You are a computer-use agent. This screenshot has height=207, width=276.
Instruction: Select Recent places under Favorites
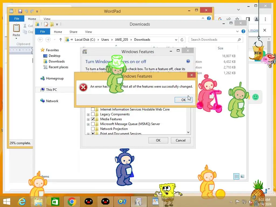[x=58, y=67]
